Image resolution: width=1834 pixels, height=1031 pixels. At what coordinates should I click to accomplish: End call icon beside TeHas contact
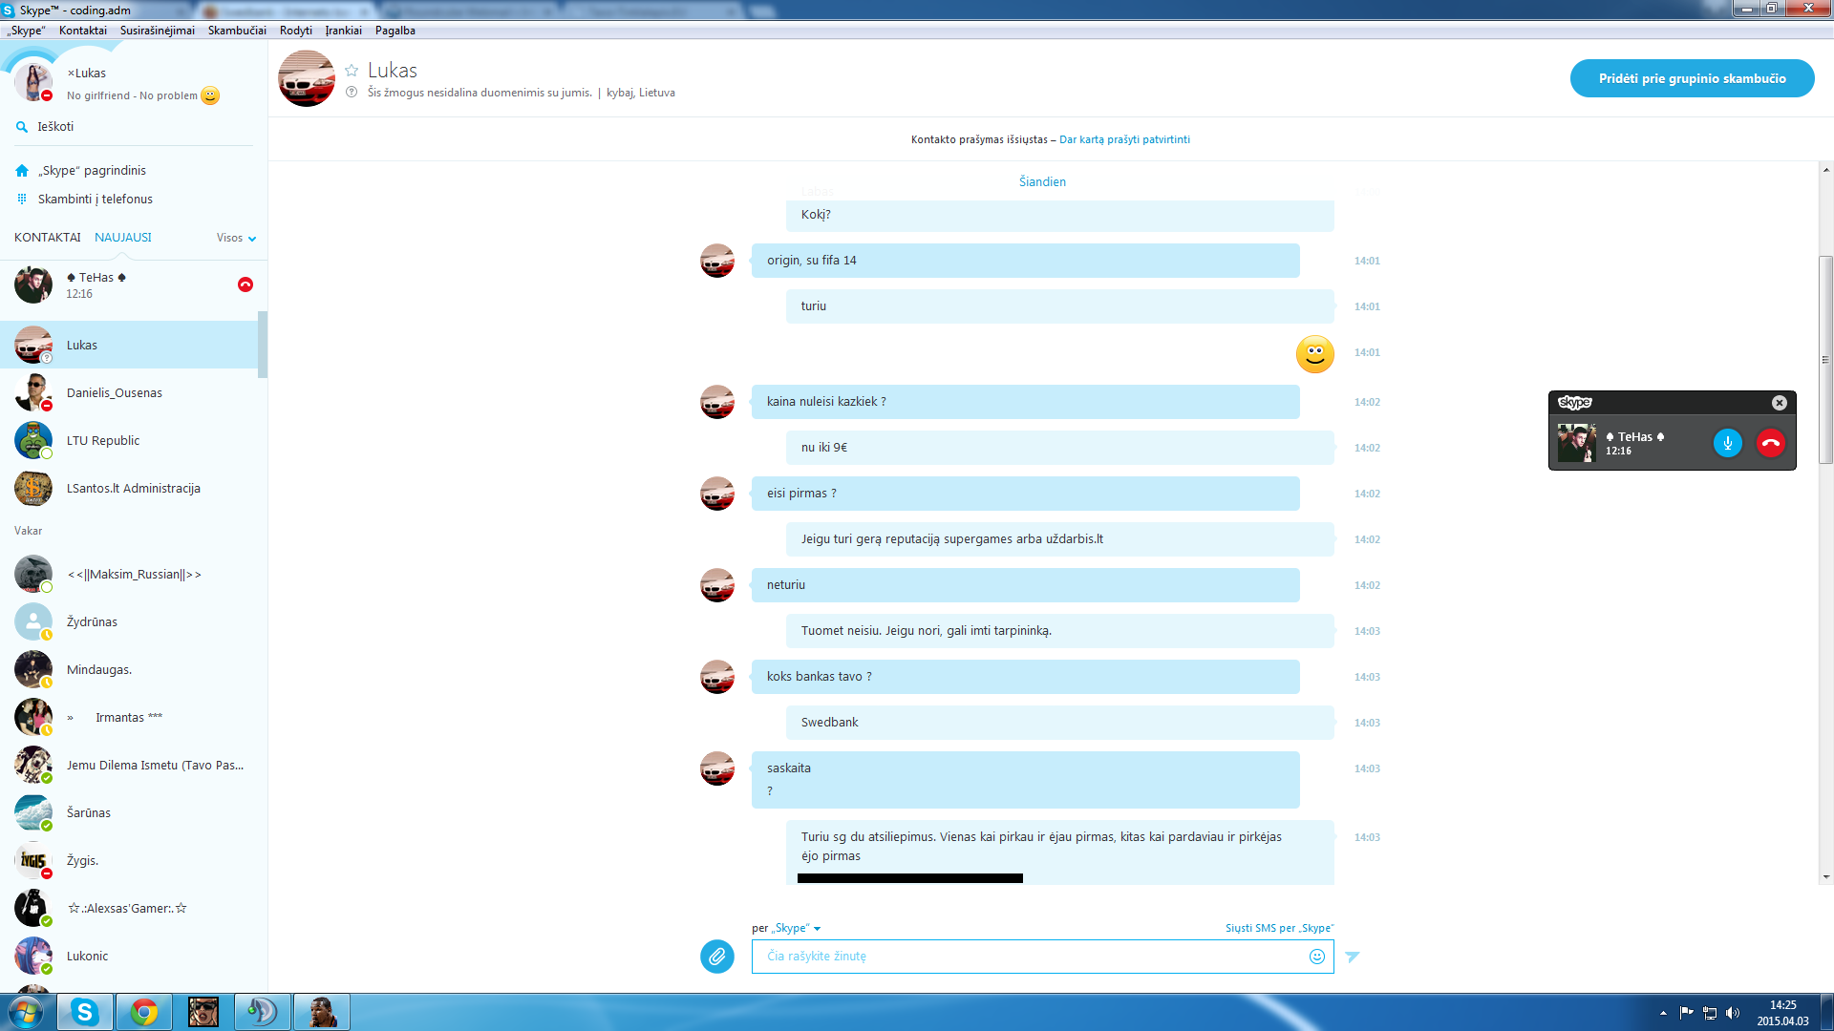245,284
